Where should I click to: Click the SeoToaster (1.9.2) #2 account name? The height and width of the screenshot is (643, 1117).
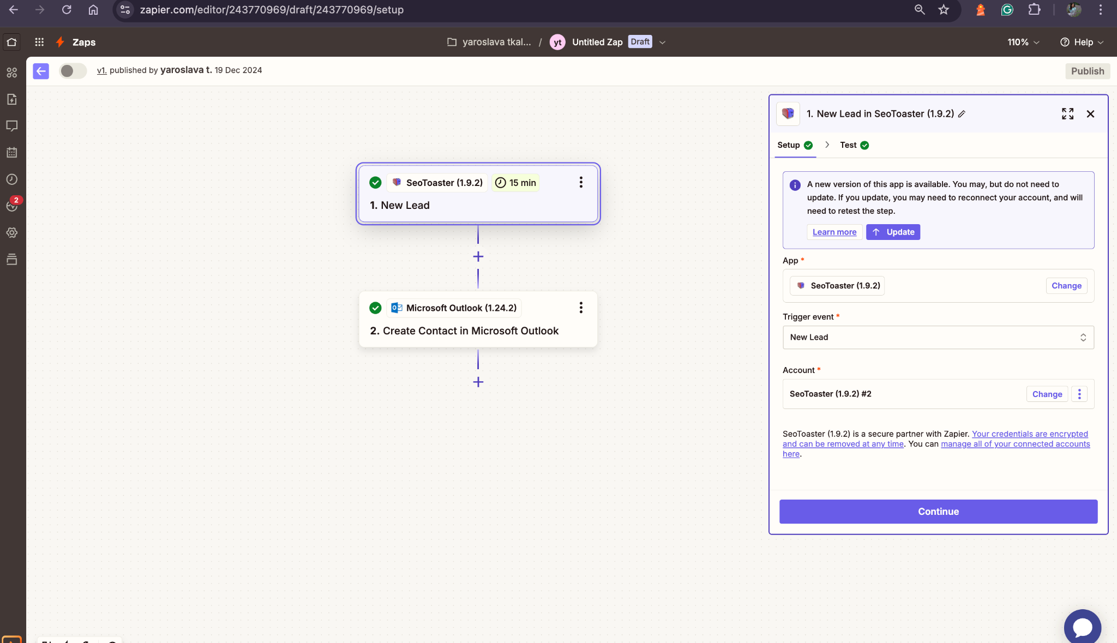830,394
